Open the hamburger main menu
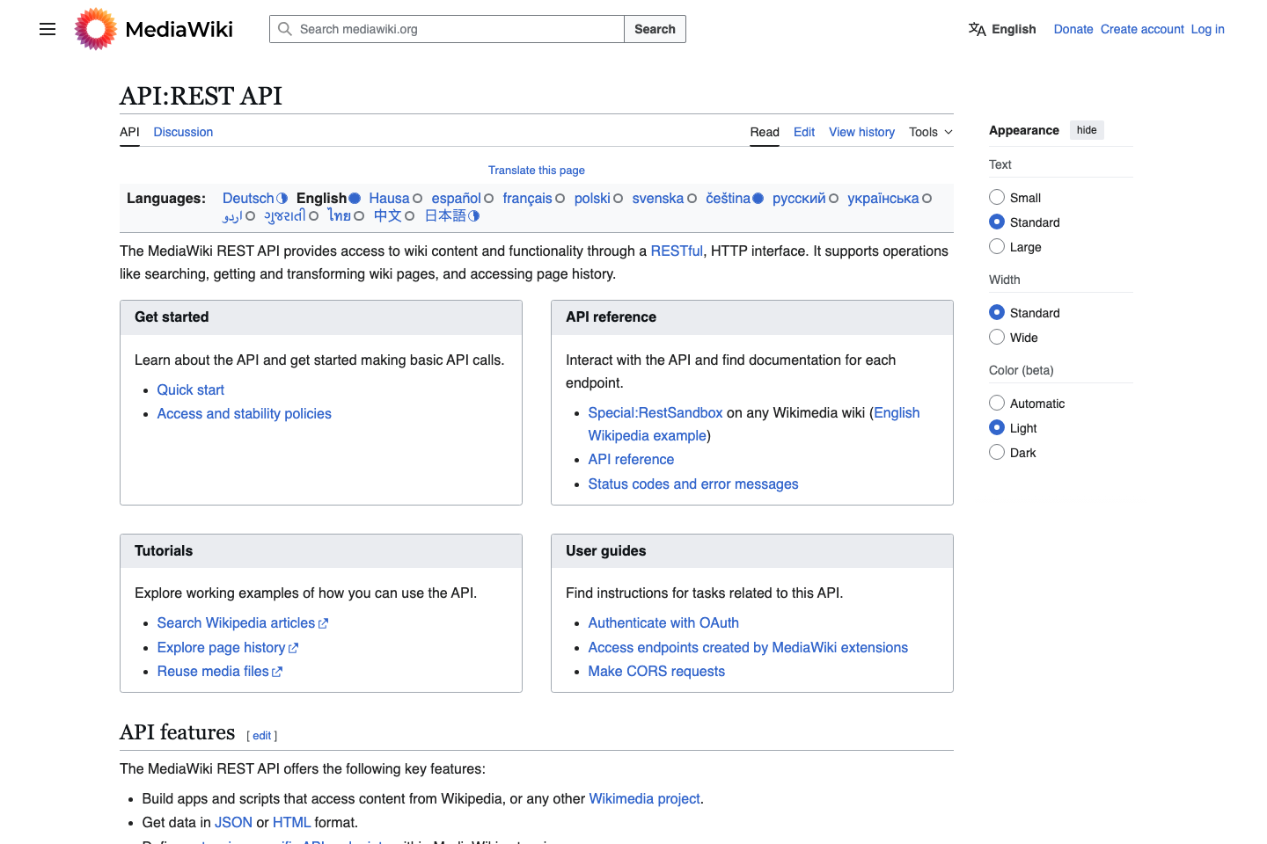This screenshot has width=1267, height=844. tap(47, 28)
